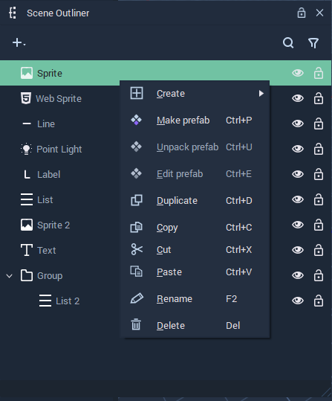Toggle the lock on the Line node

319,123
